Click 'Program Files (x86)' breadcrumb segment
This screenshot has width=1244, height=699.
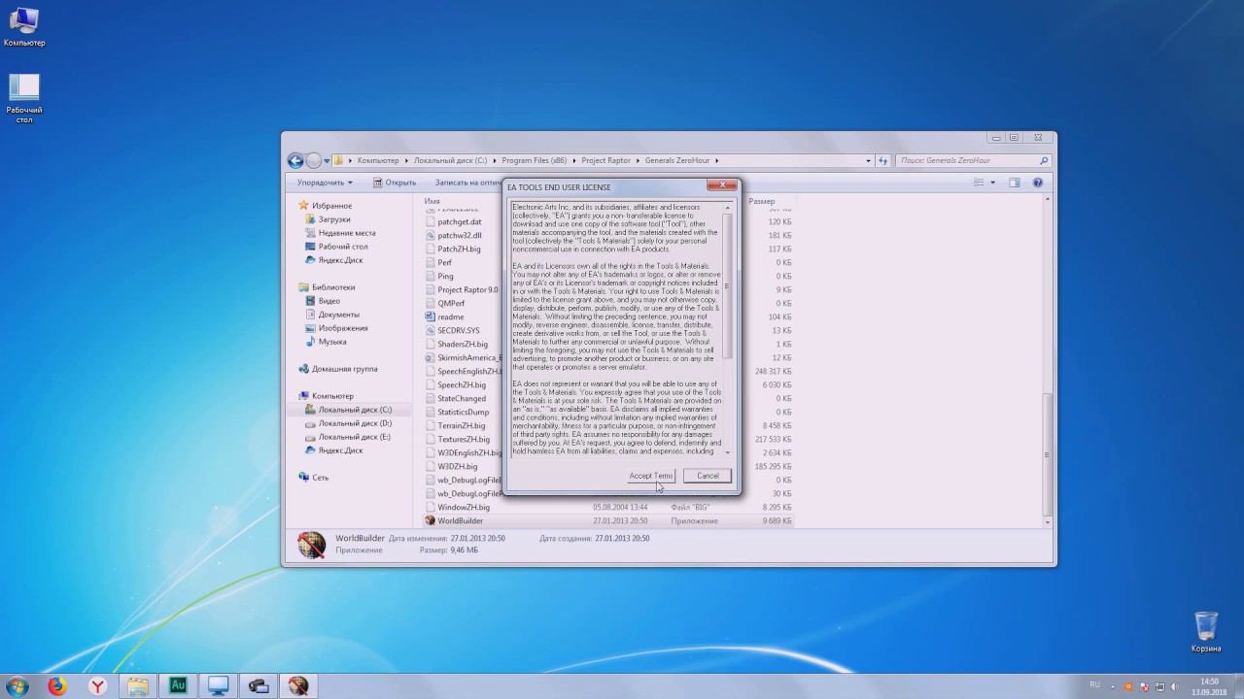(x=535, y=160)
